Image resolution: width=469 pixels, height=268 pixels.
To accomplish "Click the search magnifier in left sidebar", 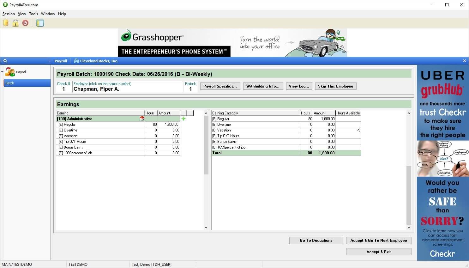I will click(x=5, y=61).
